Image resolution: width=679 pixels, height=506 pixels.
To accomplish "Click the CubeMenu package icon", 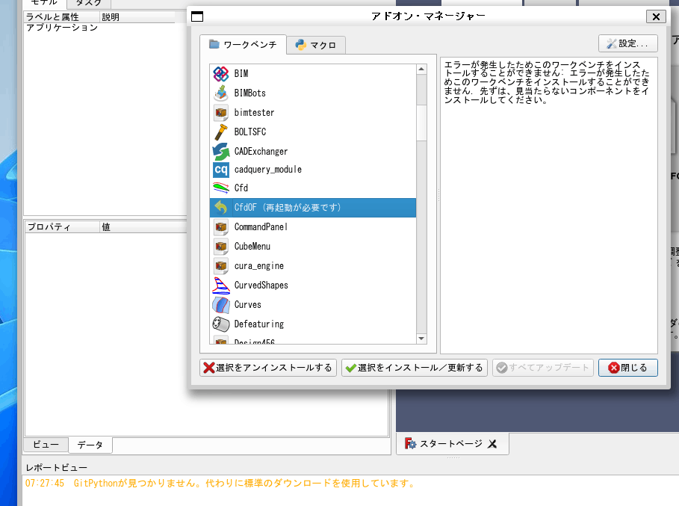I will point(221,247).
